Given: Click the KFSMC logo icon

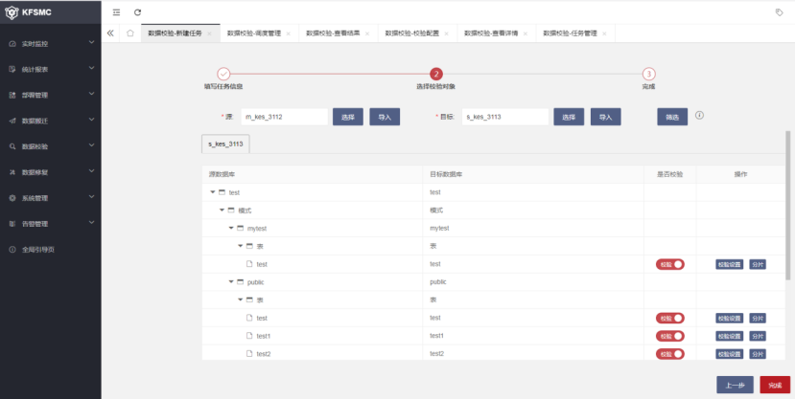Looking at the screenshot, I should point(12,12).
